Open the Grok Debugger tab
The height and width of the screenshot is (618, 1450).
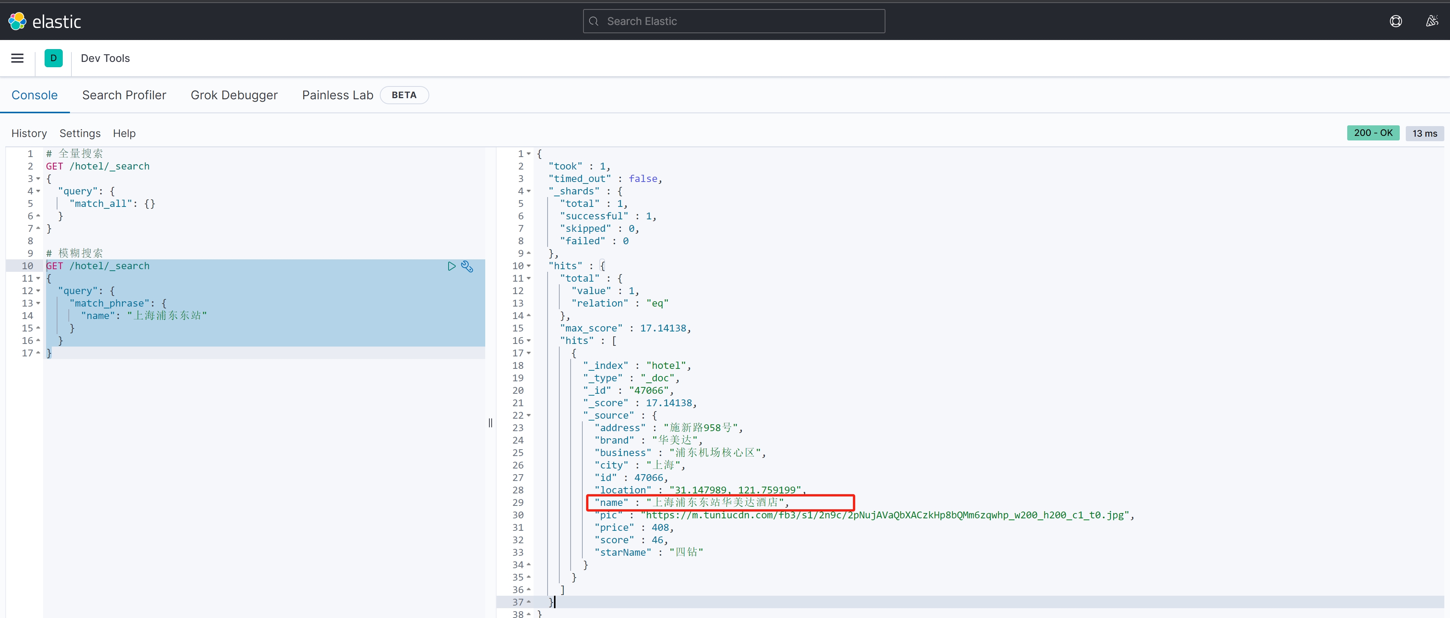[x=234, y=95]
